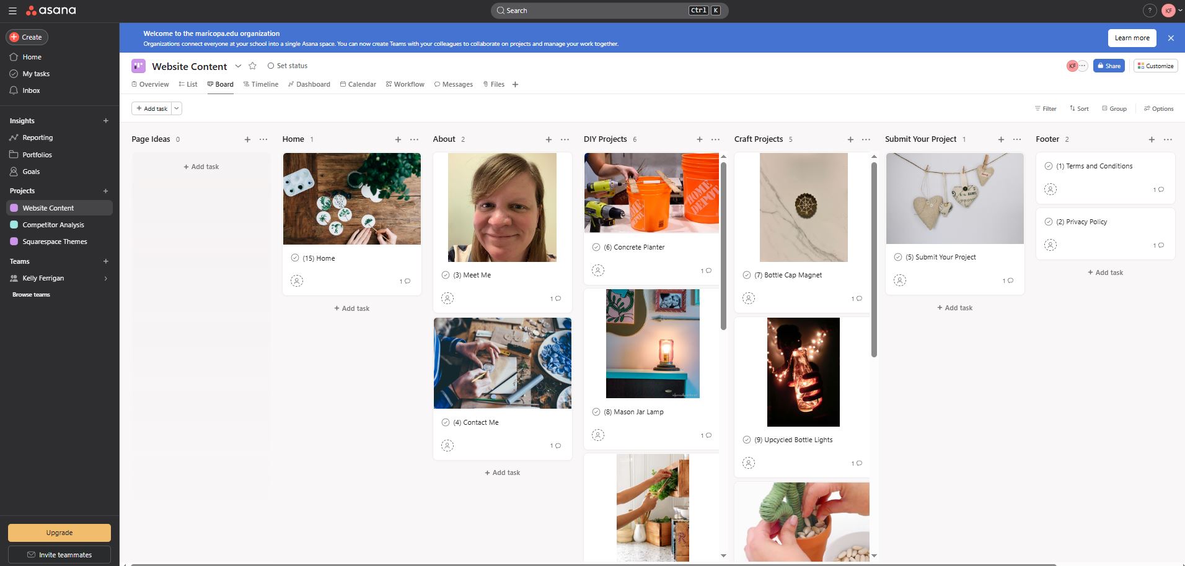Mark Concrete Planter task complete
The width and height of the screenshot is (1185, 566).
coord(596,247)
